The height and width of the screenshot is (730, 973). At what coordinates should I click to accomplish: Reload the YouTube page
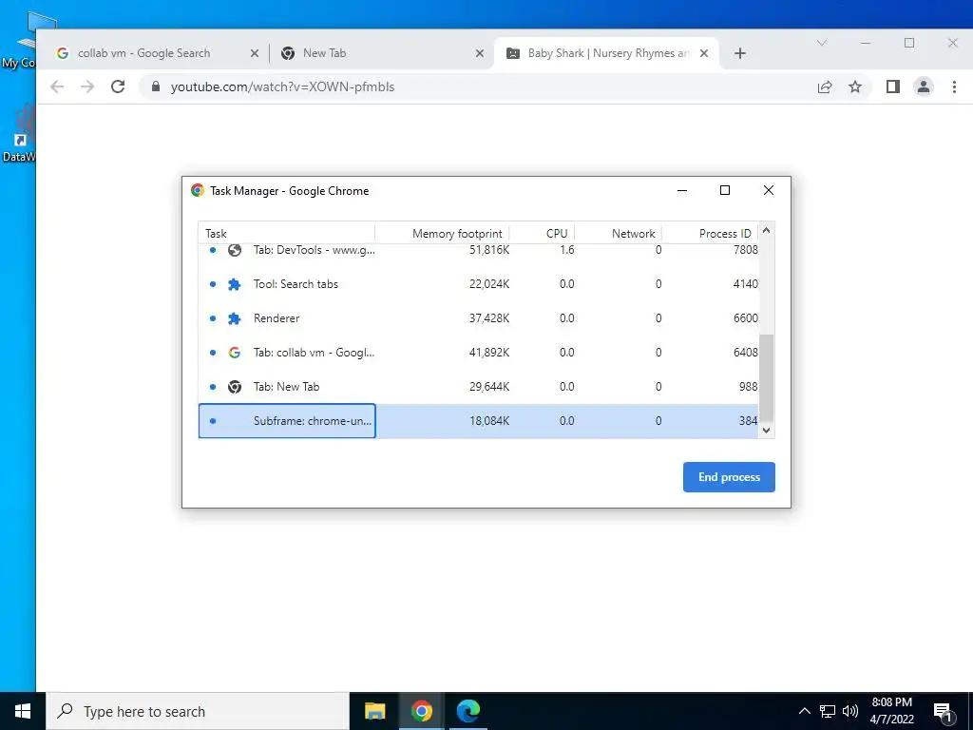point(118,86)
